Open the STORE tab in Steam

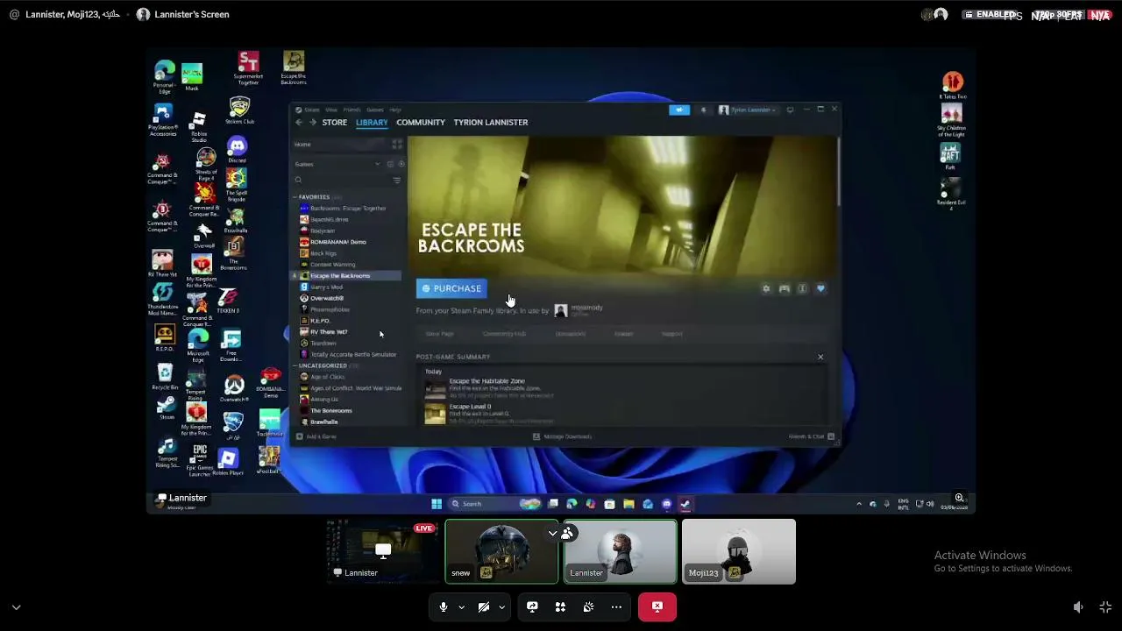[x=334, y=123]
